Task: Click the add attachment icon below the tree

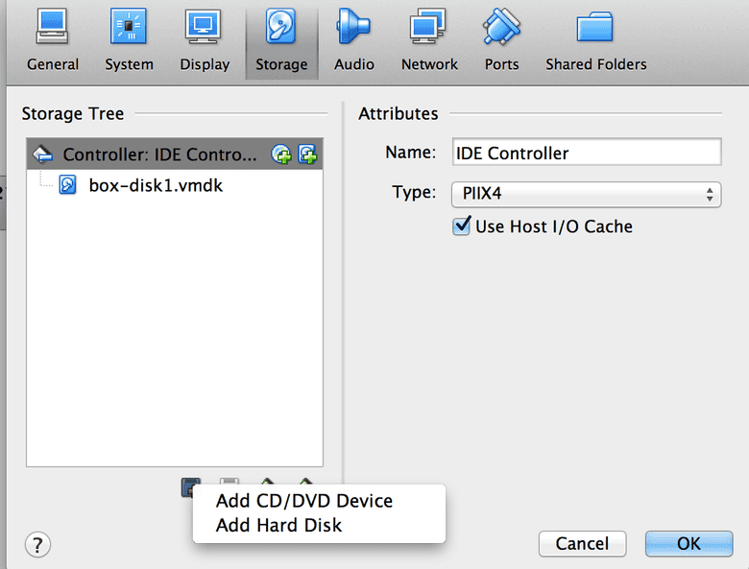Action: 190,486
